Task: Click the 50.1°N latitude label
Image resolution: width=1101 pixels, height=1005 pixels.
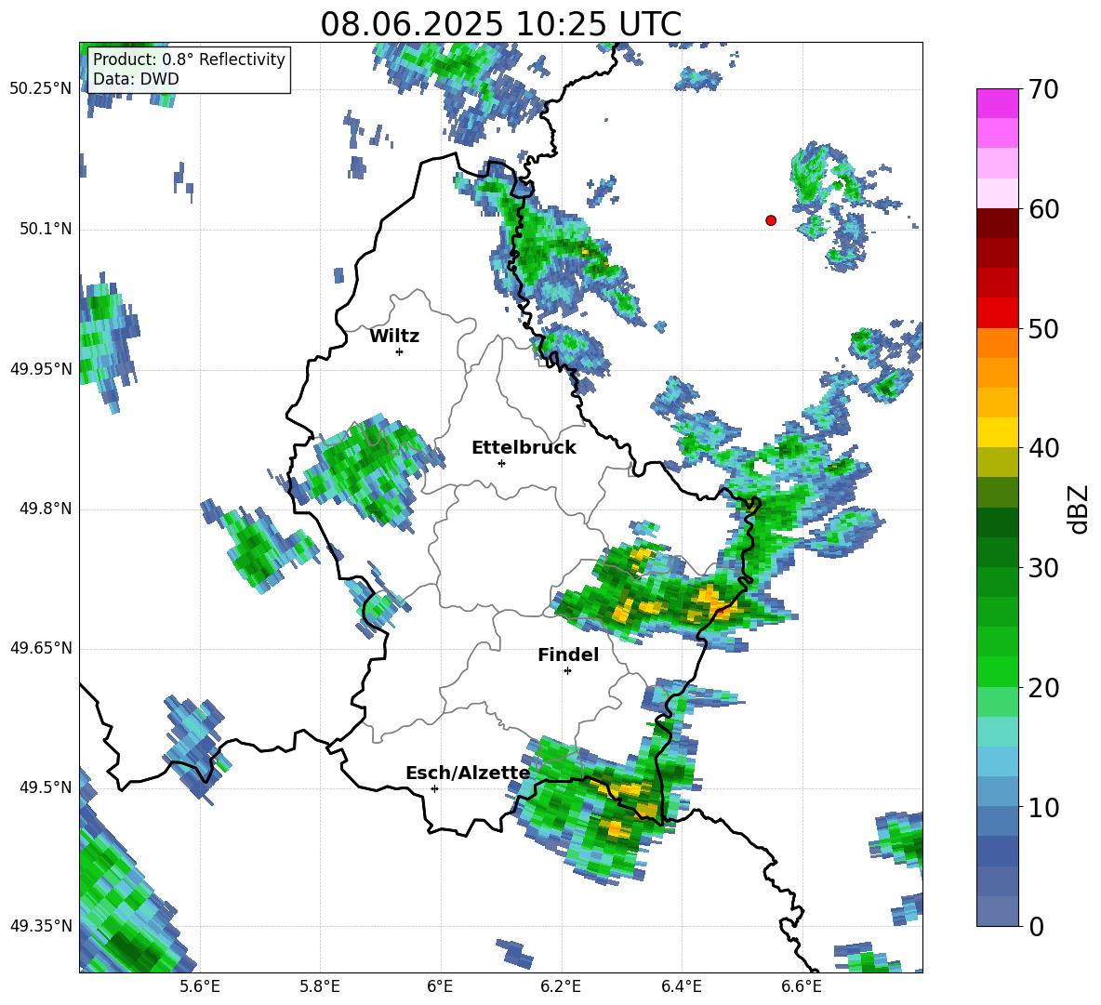Action: click(46, 229)
